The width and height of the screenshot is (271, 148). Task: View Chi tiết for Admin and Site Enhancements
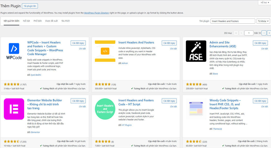click(x=264, y=49)
